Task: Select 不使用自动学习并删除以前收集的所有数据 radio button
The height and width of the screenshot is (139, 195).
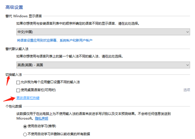Action: (x=25, y=134)
